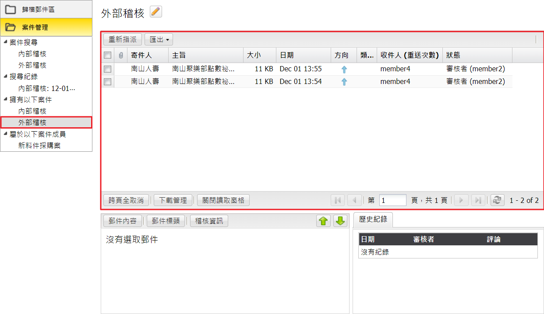Click recipient member4 in the 13:55 row
Viewport: 544px width, 314px height.
395,69
